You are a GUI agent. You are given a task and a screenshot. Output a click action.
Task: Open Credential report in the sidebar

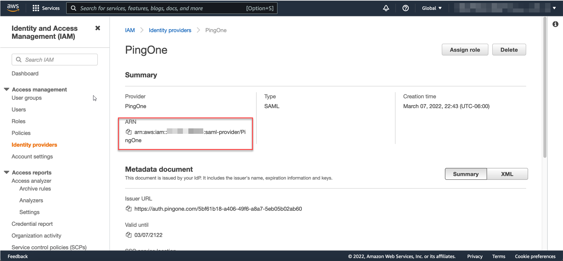click(32, 224)
